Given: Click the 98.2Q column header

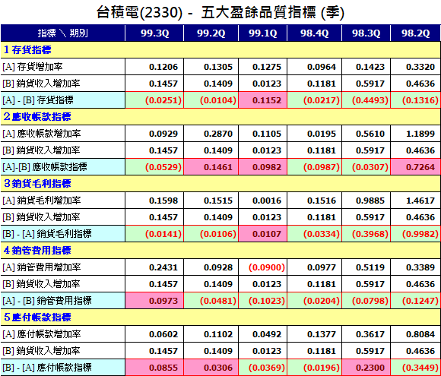Looking at the screenshot, I should point(415,33).
